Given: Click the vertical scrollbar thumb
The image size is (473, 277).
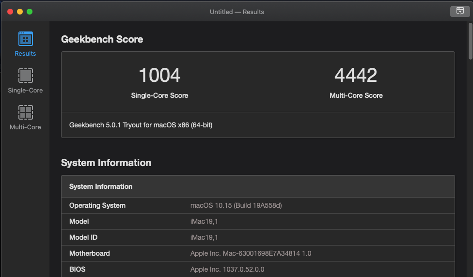Looking at the screenshot, I should point(470,41).
